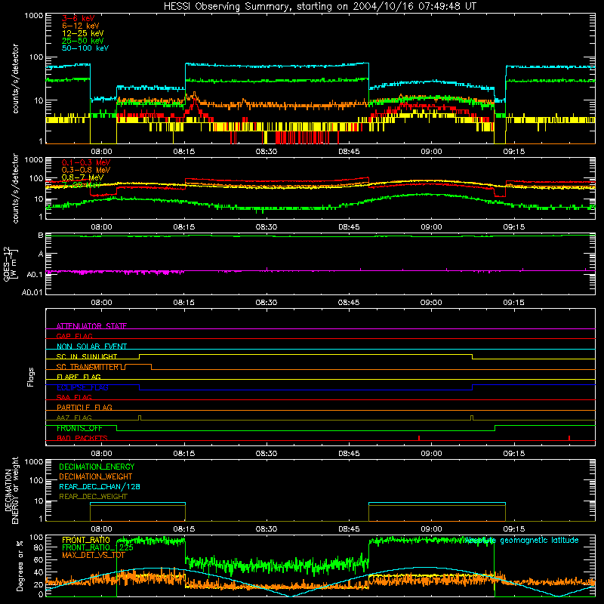
Task: Click the 08:15 tick label under Flags panel
Action: coord(183,454)
